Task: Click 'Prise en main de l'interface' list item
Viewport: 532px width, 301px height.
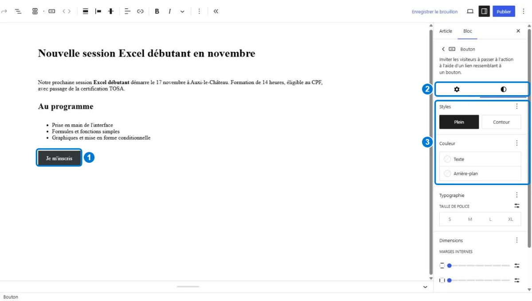Action: pyautogui.click(x=82, y=125)
